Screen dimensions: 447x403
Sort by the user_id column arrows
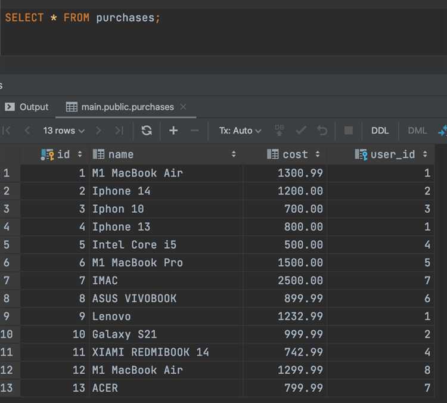(425, 154)
